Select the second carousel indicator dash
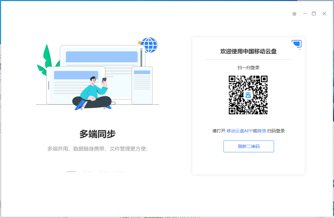This screenshot has width=334, height=218. point(87,172)
